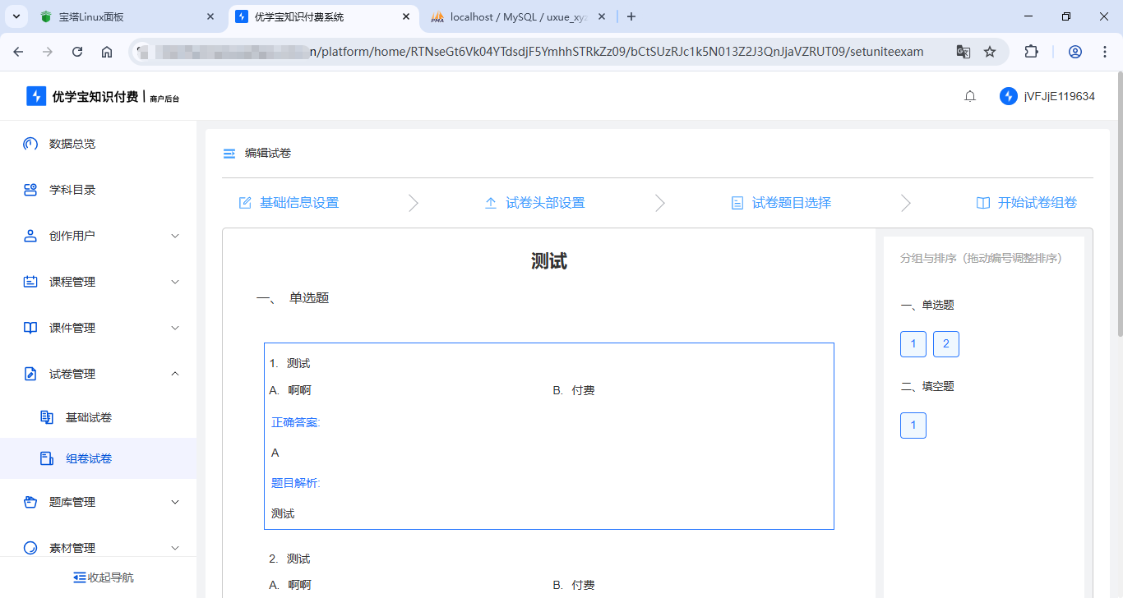Select the 学科目录 sidebar icon
Screen dimensions: 1123x598
30,190
